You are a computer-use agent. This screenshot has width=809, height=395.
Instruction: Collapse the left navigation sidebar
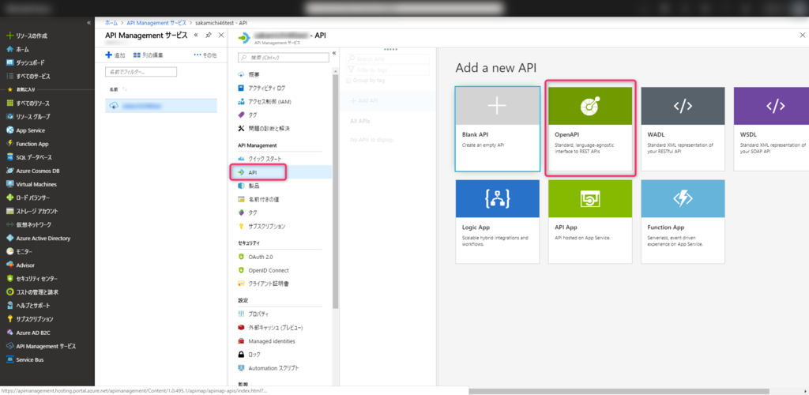(89, 23)
